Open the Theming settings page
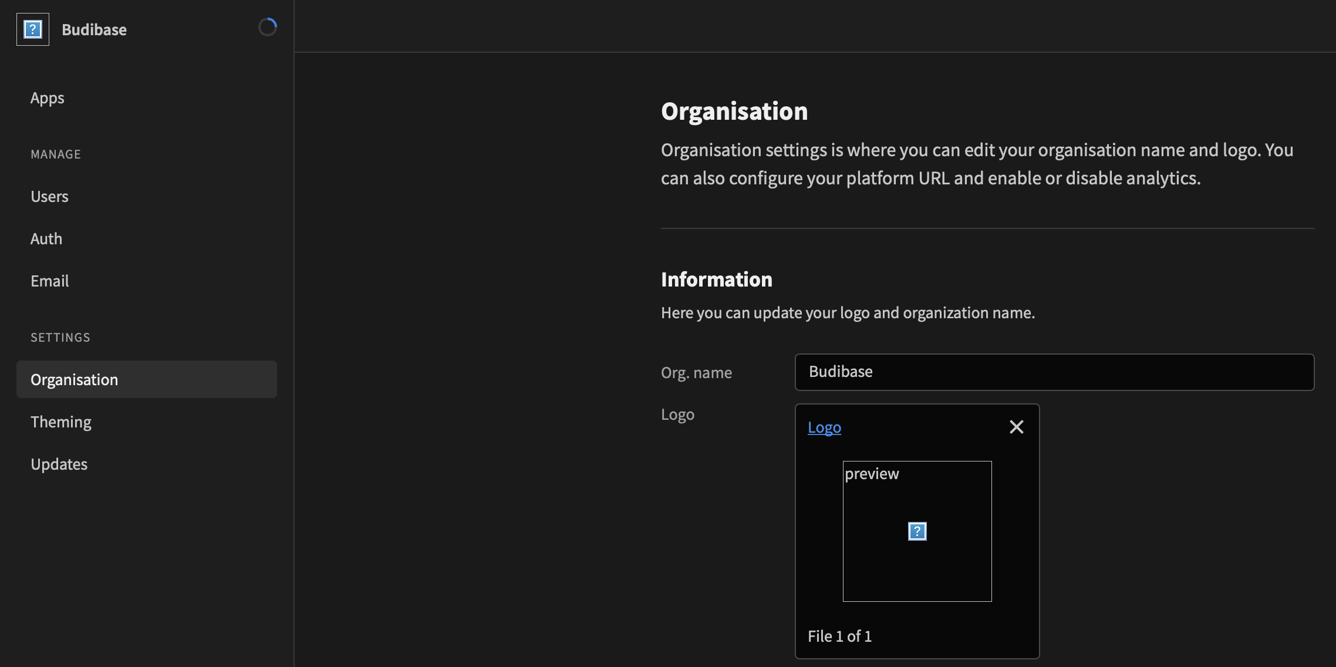Screen dimensions: 1336x667 (61, 422)
